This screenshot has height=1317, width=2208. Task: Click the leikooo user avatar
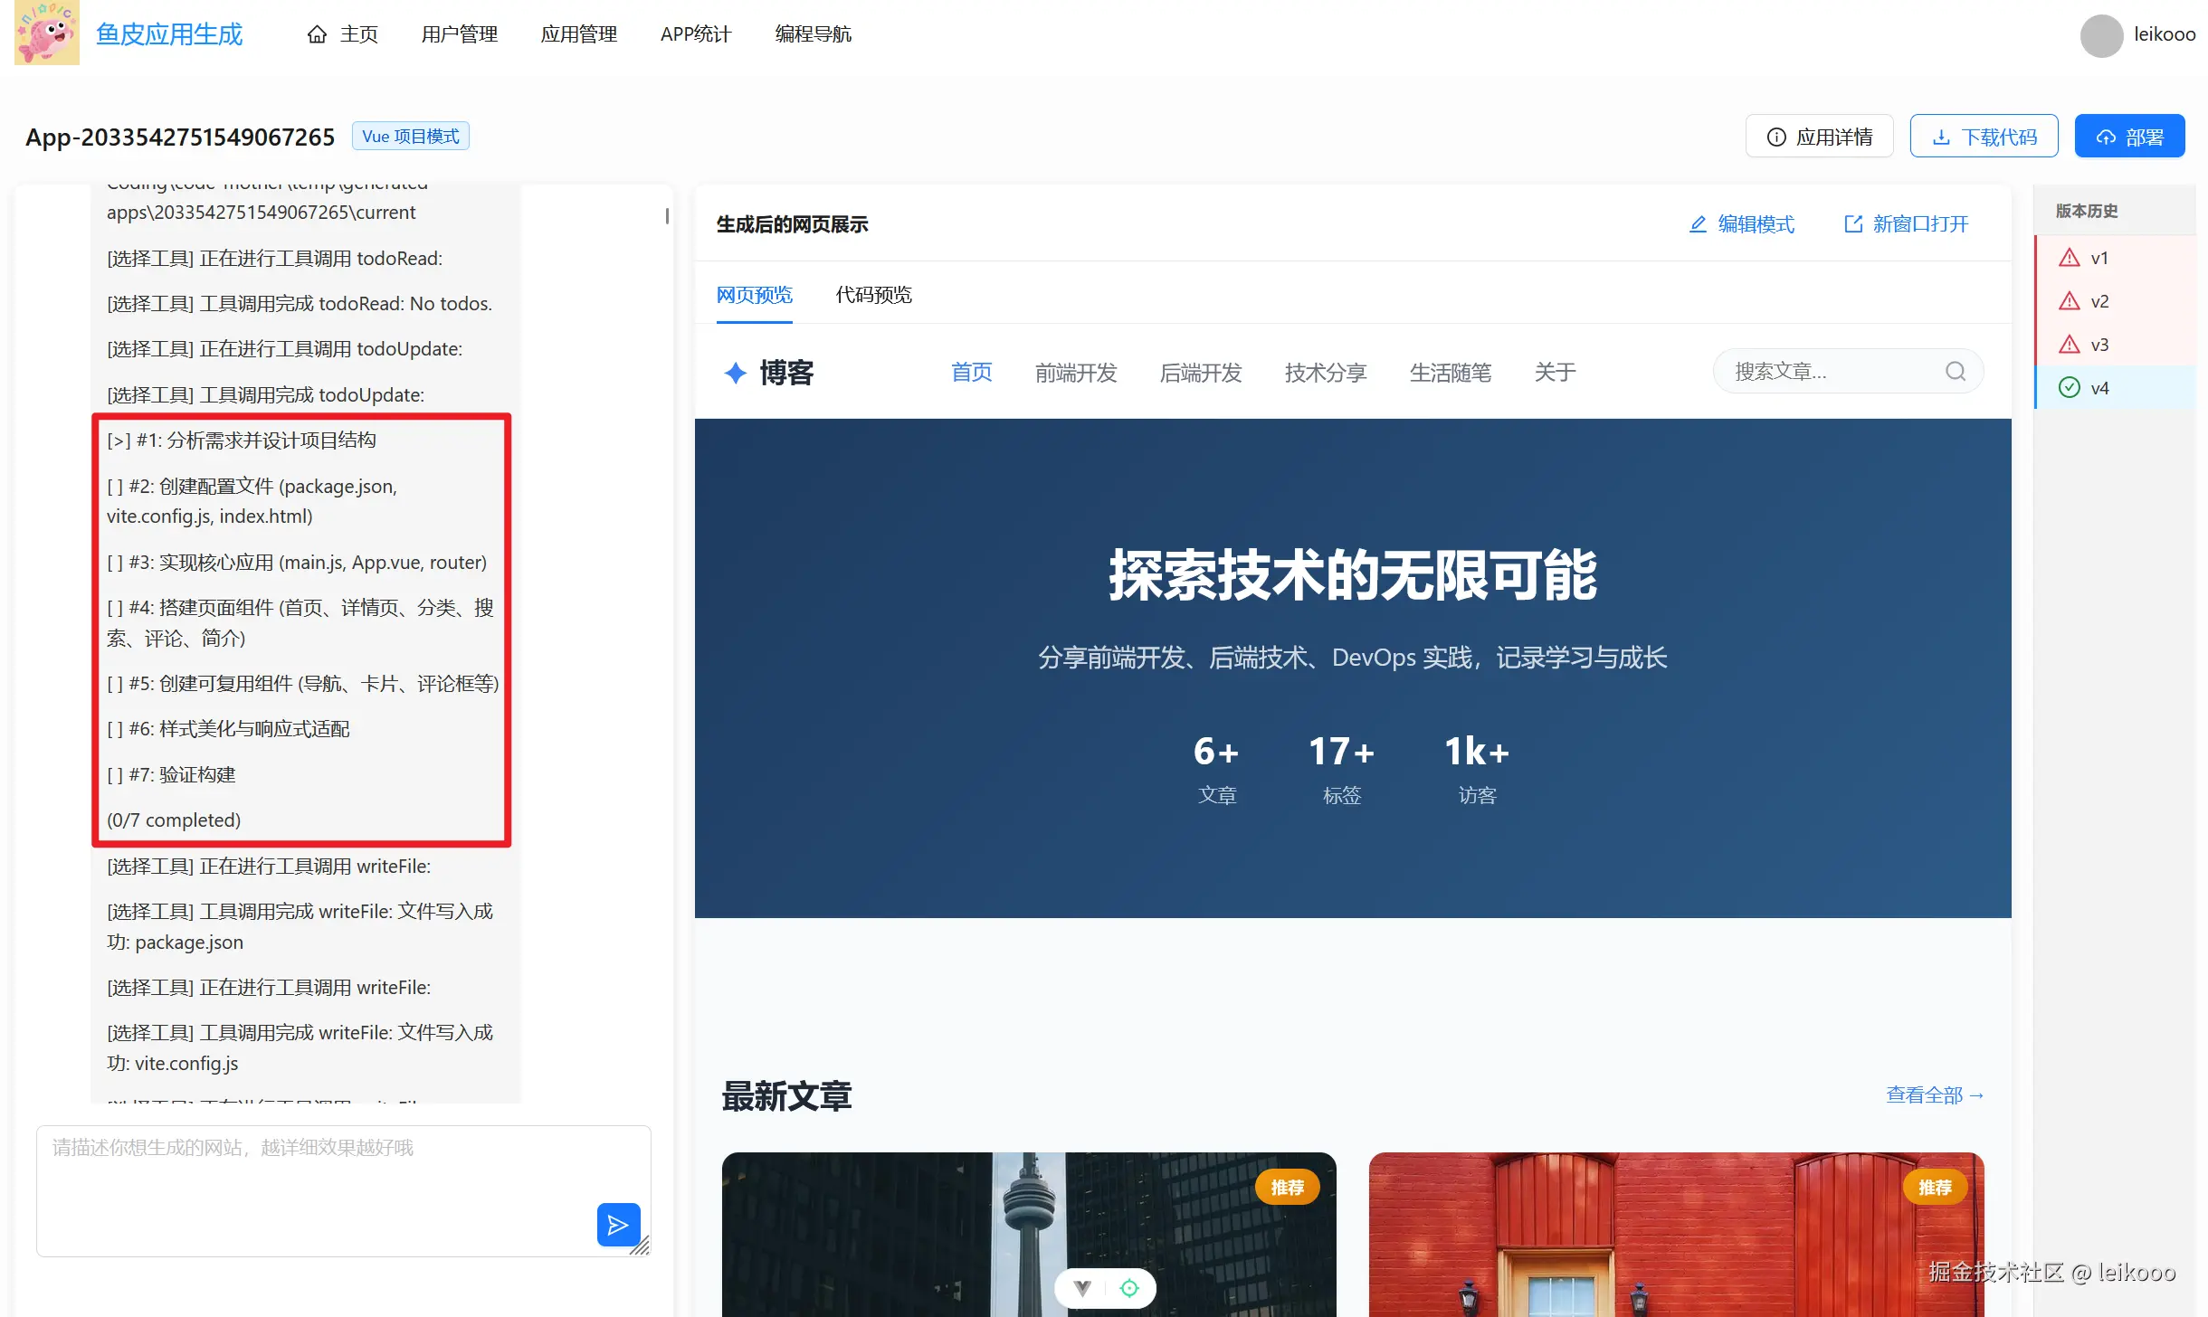2101,35
